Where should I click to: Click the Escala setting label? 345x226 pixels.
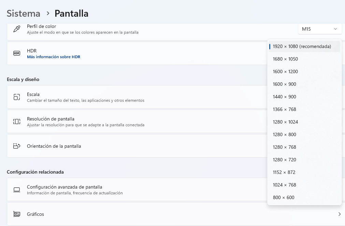(33, 94)
